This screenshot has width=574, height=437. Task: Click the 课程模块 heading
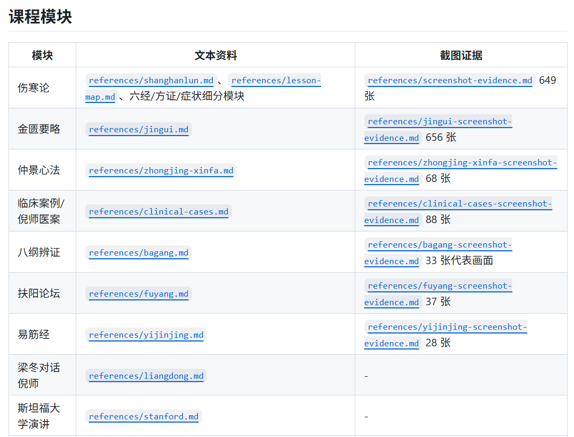[x=40, y=17]
